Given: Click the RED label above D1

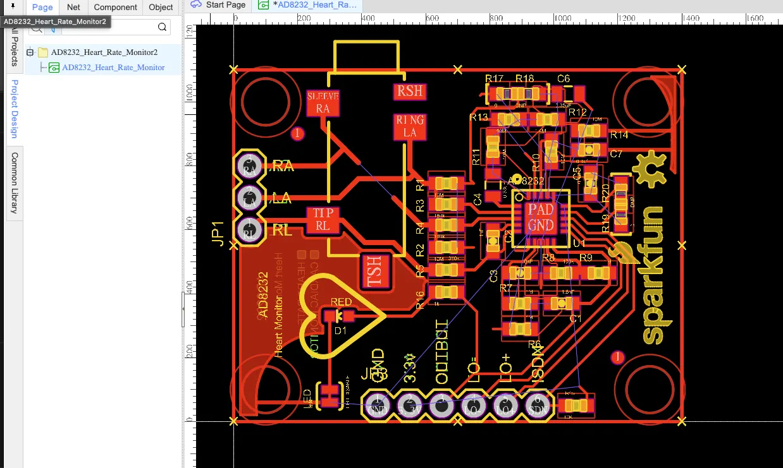Looking at the screenshot, I should pyautogui.click(x=341, y=302).
